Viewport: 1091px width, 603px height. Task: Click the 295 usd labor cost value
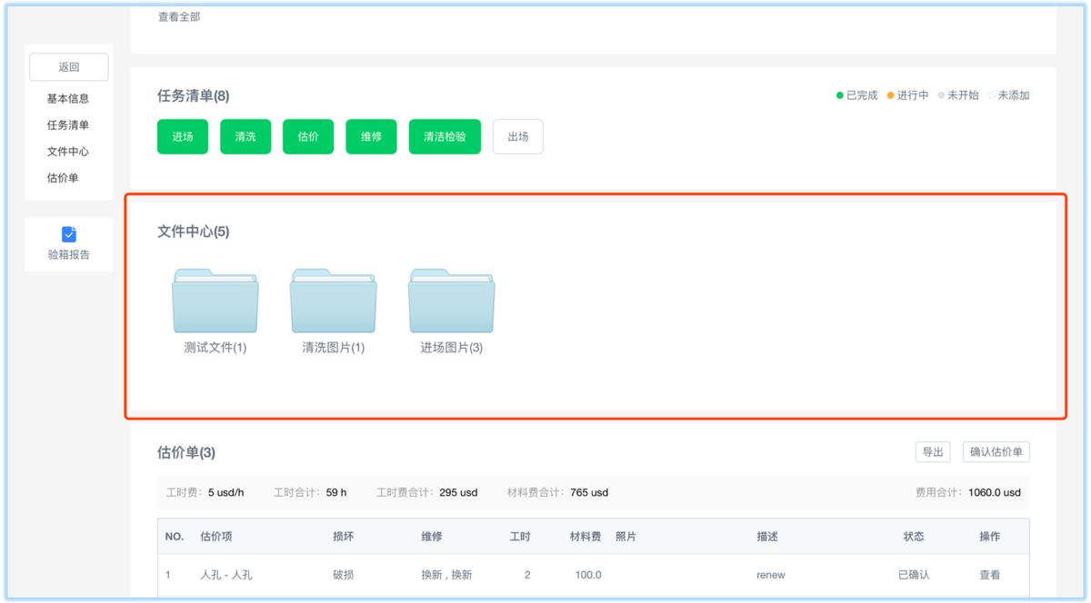click(458, 492)
